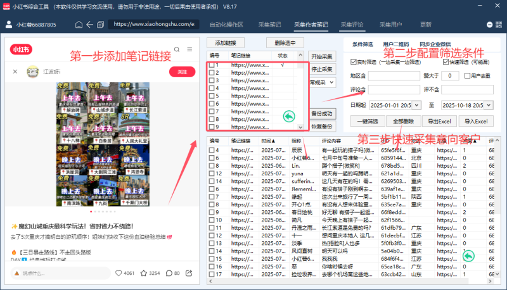Screen dimensions: 507x290
Task: Enable the 用户去重 checkbox
Action: (467, 76)
